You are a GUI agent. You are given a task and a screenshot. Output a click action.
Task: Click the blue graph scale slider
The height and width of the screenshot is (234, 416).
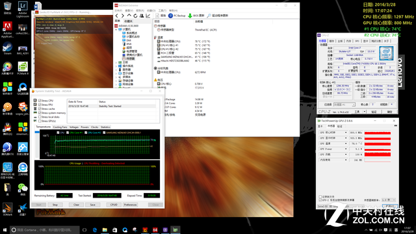click(x=37, y=132)
